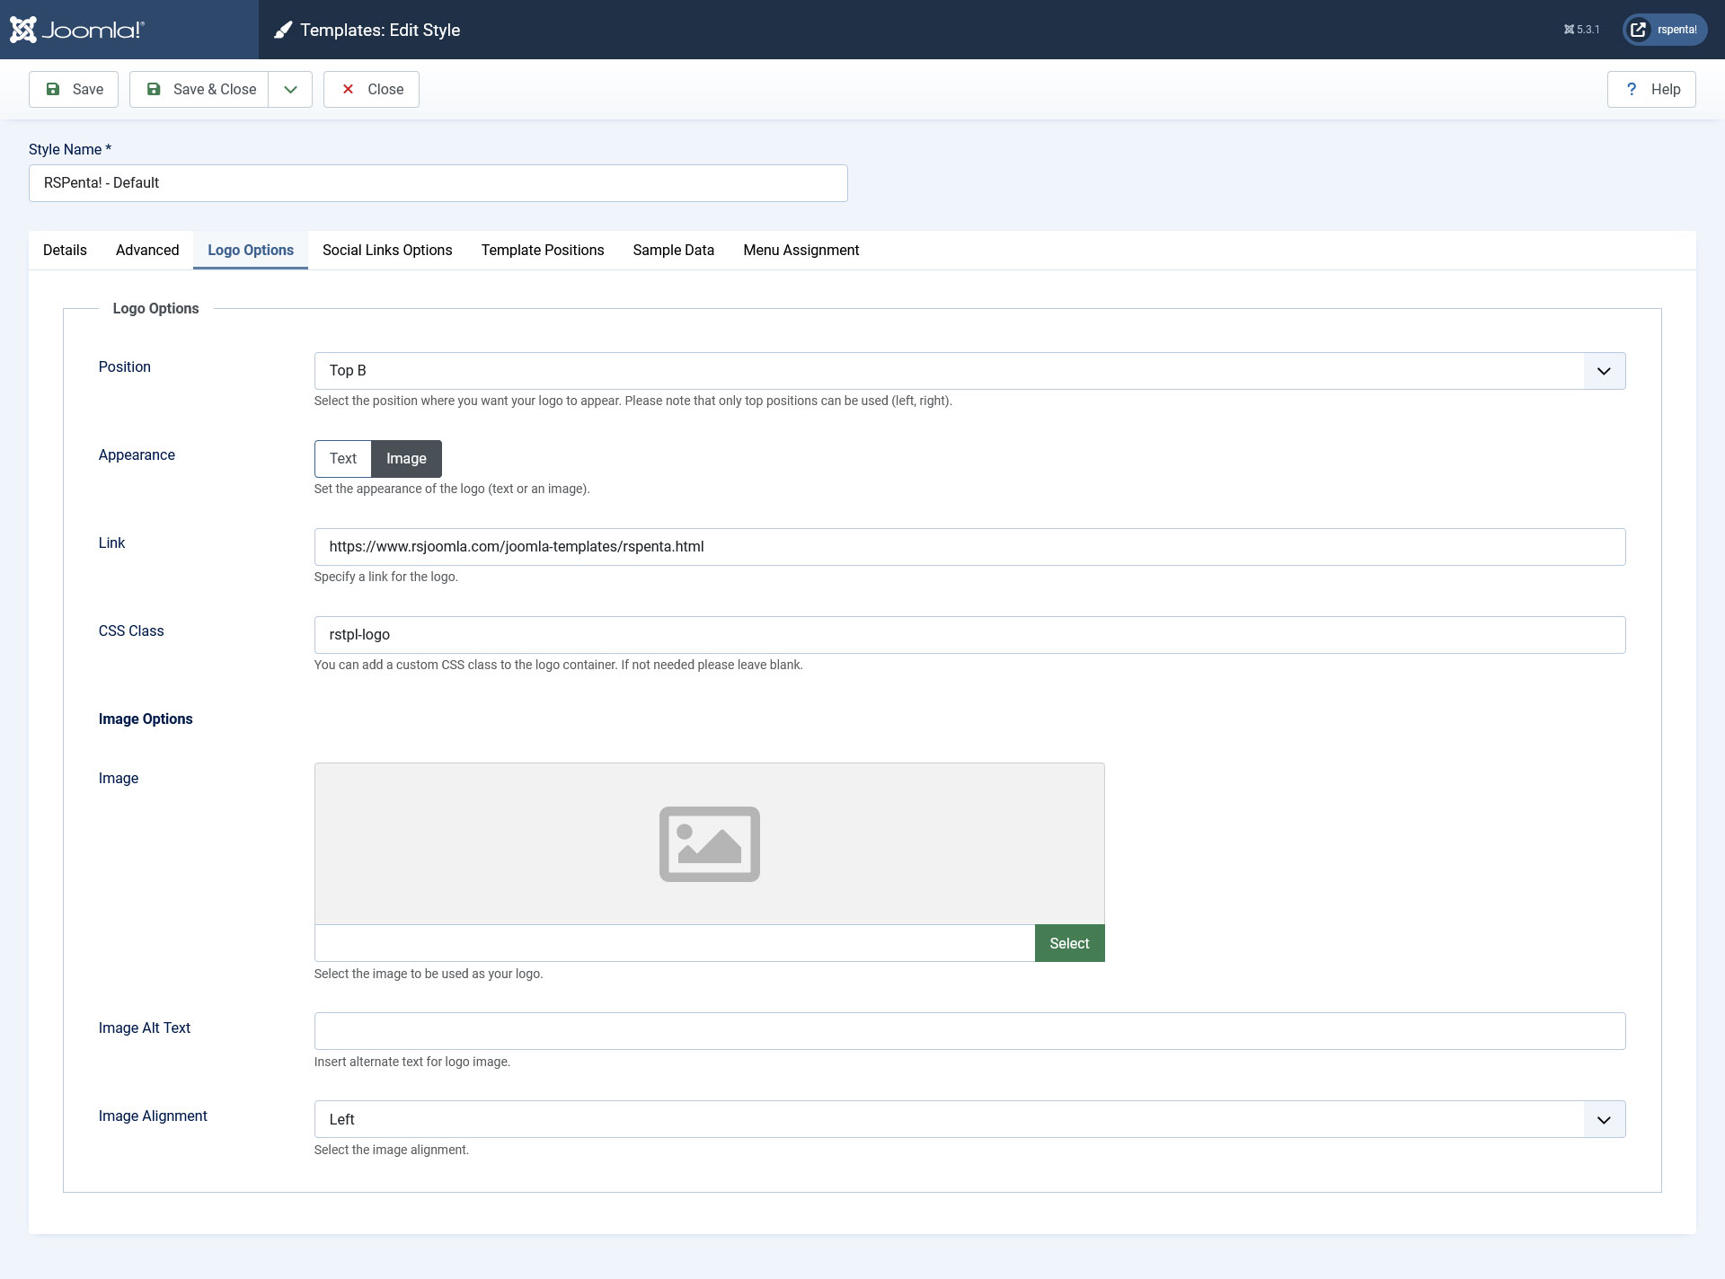Set logo Appearance to Image
This screenshot has height=1279, width=1725.
tap(406, 459)
